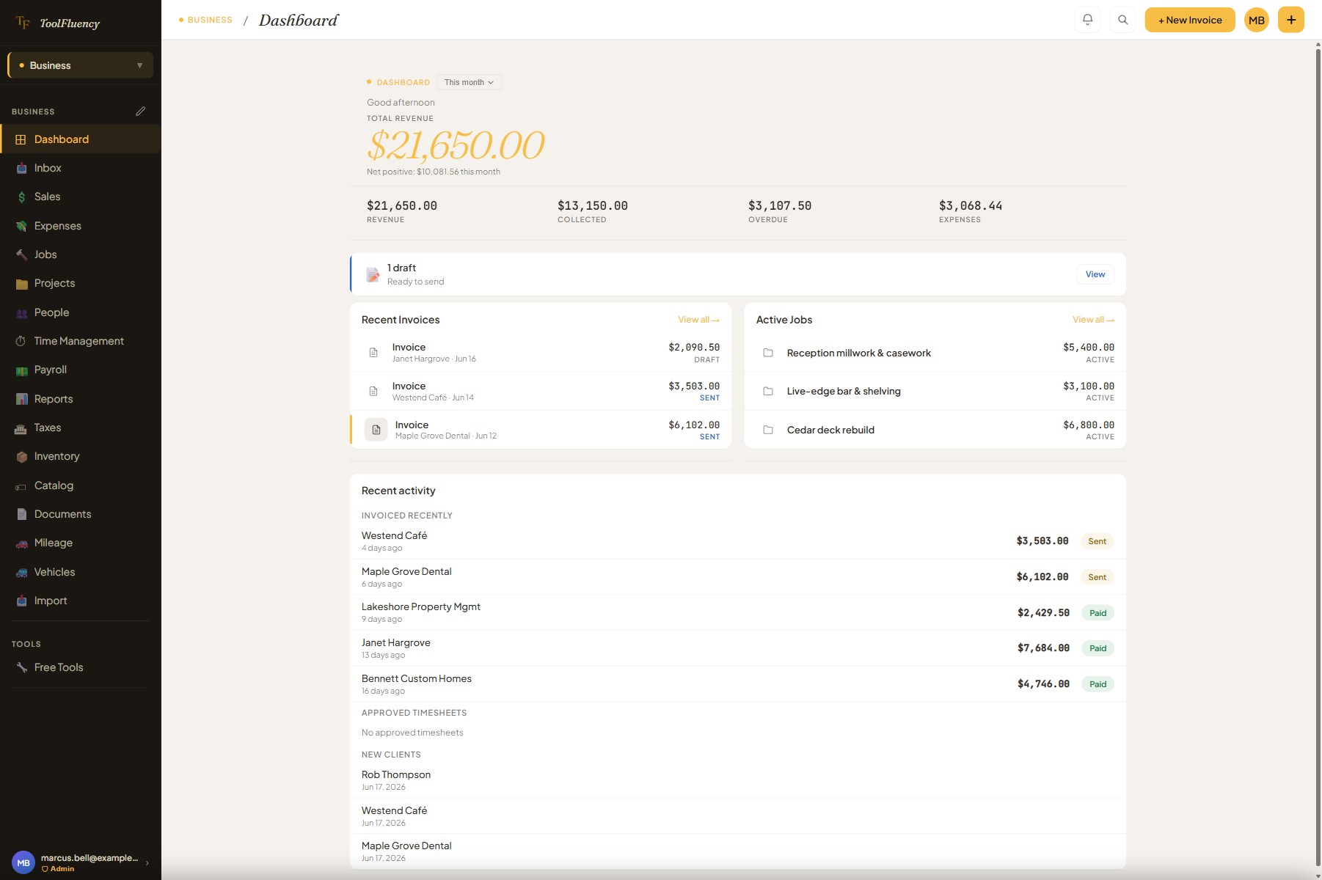Viewport: 1322px width, 880px height.
Task: Click View on the draft banner
Action: pyautogui.click(x=1095, y=274)
